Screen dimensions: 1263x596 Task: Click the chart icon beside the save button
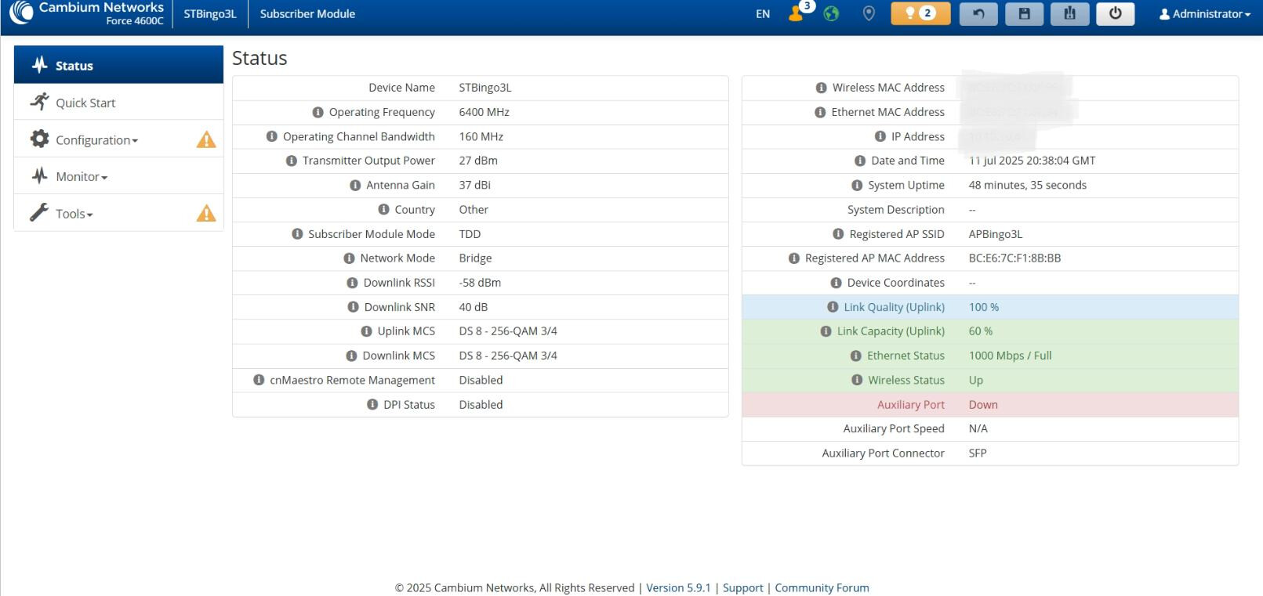(1069, 13)
